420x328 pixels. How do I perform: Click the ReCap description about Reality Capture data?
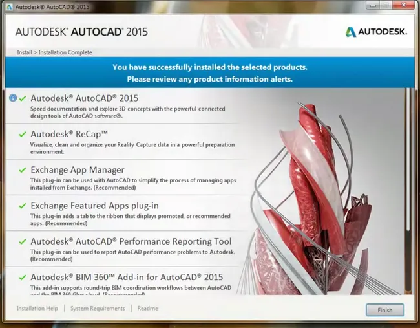coord(132,148)
